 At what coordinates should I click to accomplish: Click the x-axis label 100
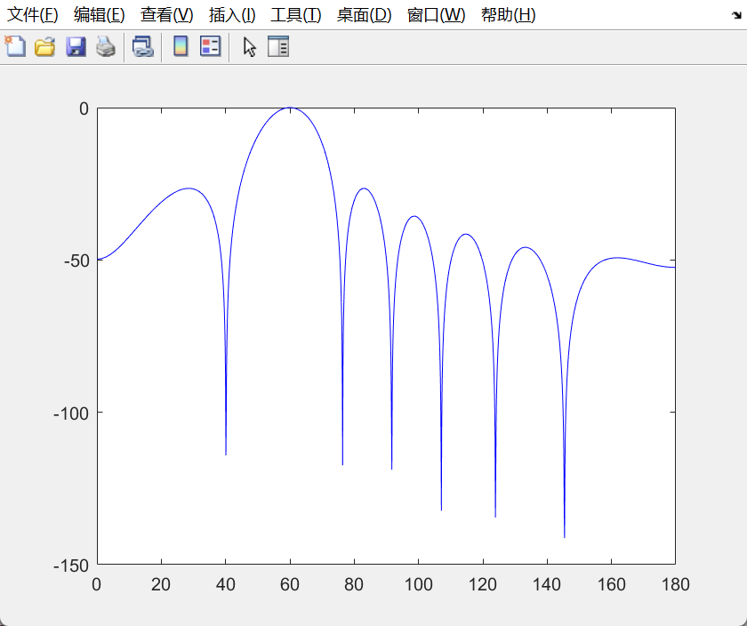click(418, 584)
